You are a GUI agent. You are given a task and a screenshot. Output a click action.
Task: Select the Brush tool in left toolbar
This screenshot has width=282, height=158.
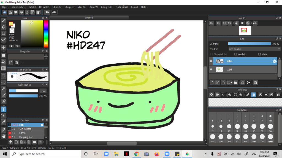pos(3,21)
